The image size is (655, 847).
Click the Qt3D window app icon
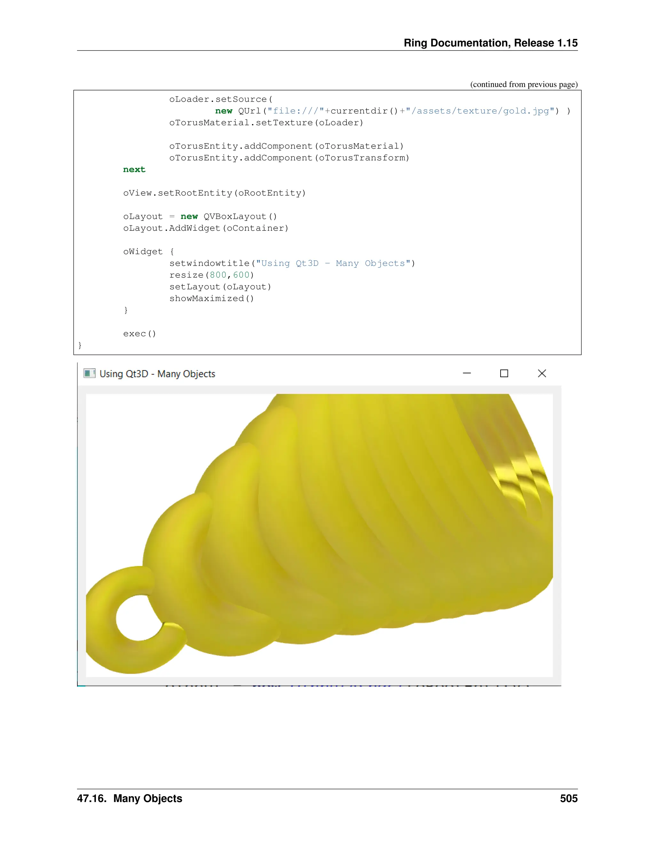coord(89,373)
